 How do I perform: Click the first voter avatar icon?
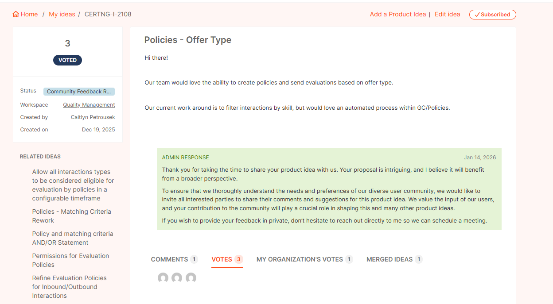163,278
